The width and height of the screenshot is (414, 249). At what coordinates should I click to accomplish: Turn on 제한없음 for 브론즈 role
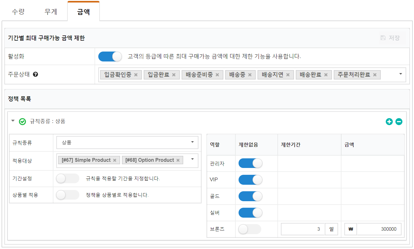(x=249, y=229)
